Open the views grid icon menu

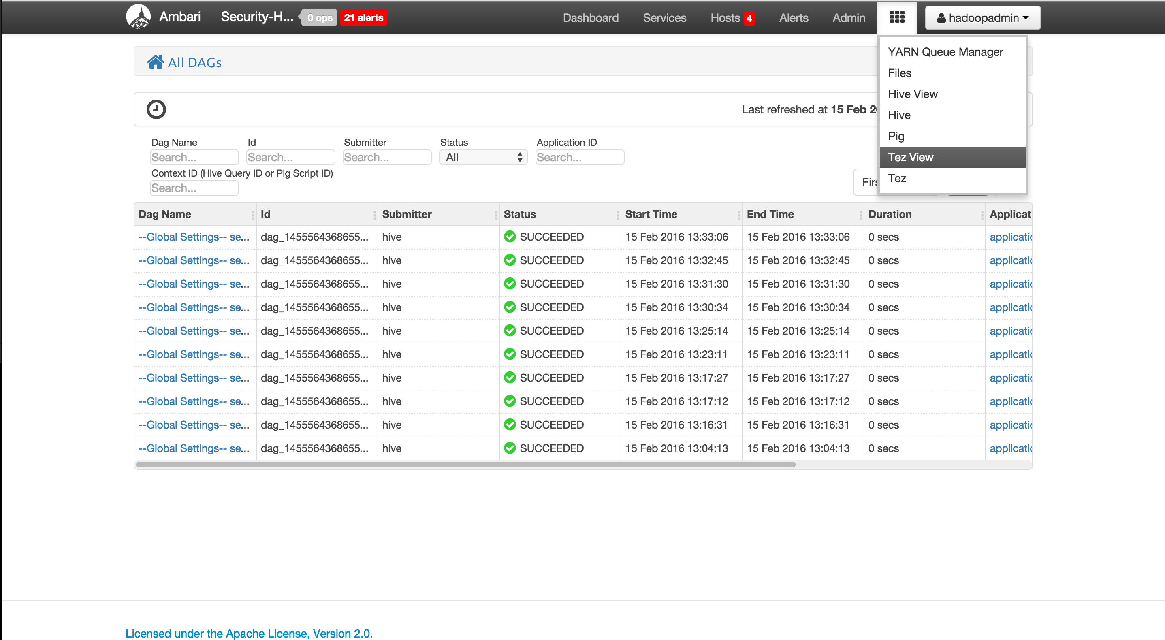coord(897,18)
